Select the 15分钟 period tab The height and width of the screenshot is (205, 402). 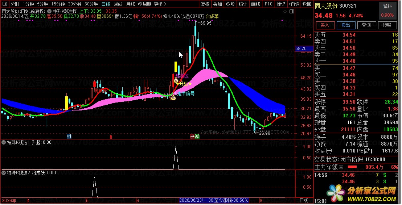[58, 4]
